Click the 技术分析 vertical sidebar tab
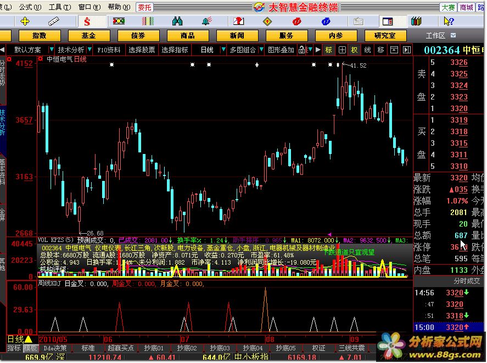Image resolution: width=487 pixels, height=363 pixels. (x=3, y=122)
